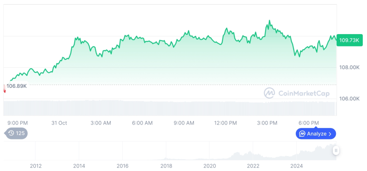This screenshot has width=367, height=171.
Task: Click the Analyze button's chevron arrow
Action: [330, 134]
